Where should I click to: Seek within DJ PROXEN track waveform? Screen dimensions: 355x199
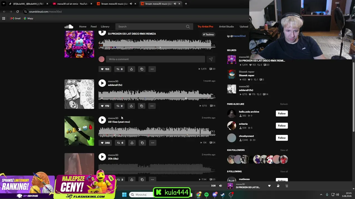point(157,44)
